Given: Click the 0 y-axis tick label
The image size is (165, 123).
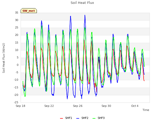Looking at the screenshot, I should [x=18, y=65].
